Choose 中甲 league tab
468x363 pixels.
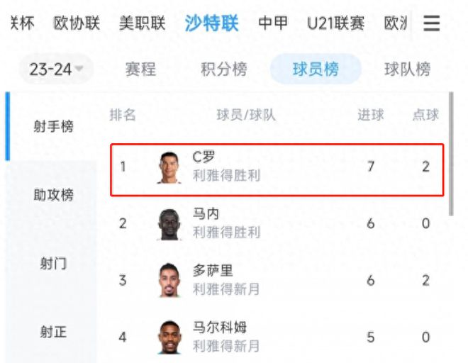[x=273, y=23]
